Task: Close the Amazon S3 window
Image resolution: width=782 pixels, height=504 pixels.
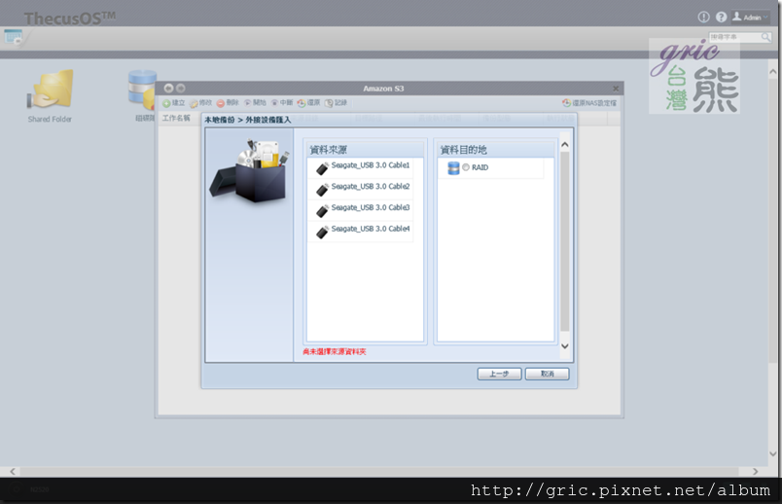Action: coord(616,89)
